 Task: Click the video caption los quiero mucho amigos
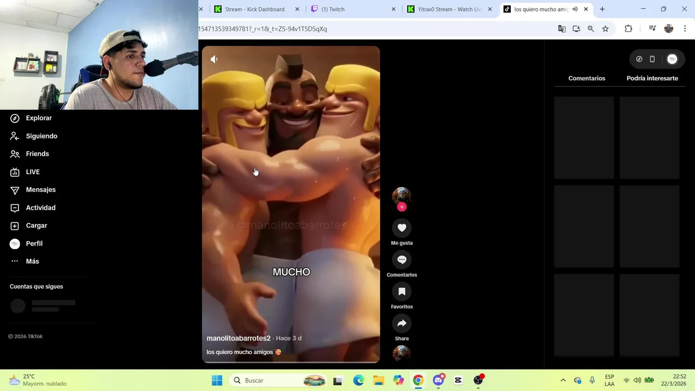pos(244,352)
